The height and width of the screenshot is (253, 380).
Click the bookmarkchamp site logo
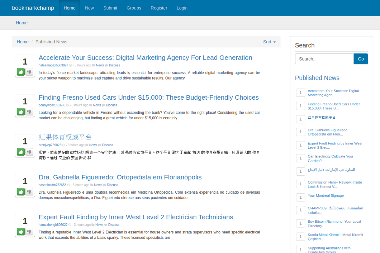33,8
